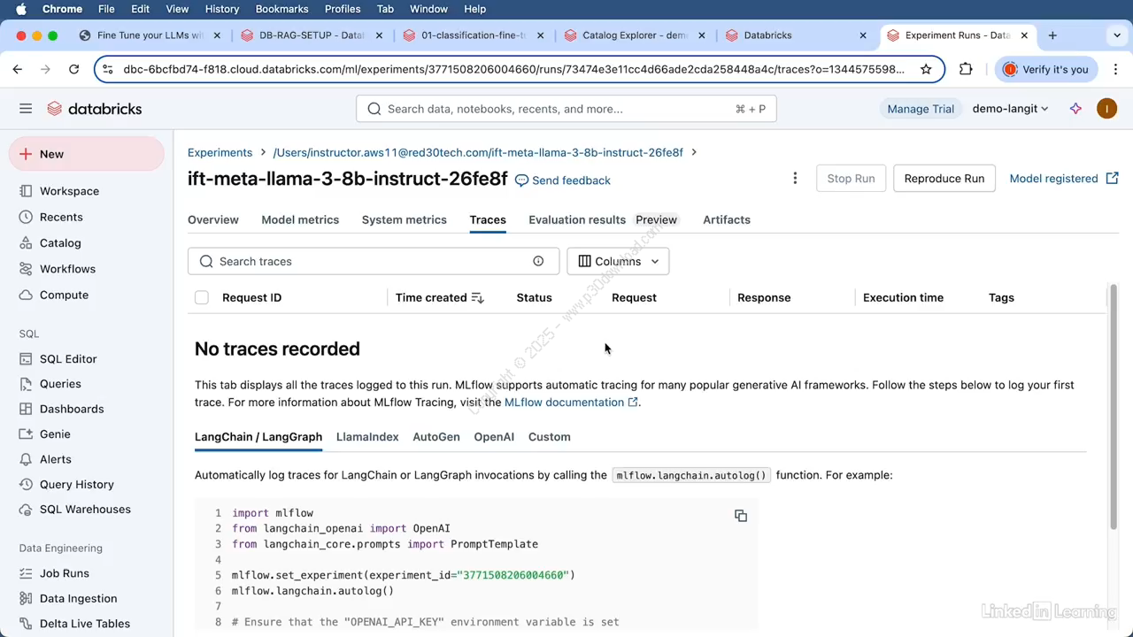Open the Chrome extensions puzzle icon
This screenshot has height=637, width=1133.
coord(966,69)
